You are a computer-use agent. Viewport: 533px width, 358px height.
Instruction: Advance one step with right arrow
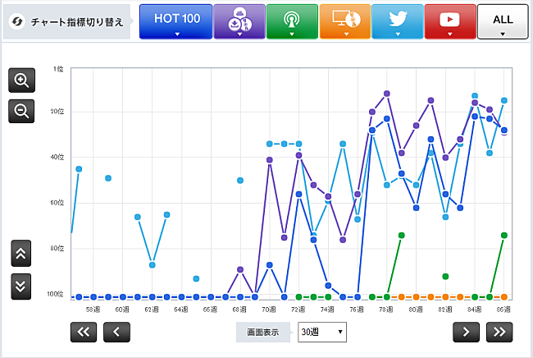pyautogui.click(x=466, y=331)
